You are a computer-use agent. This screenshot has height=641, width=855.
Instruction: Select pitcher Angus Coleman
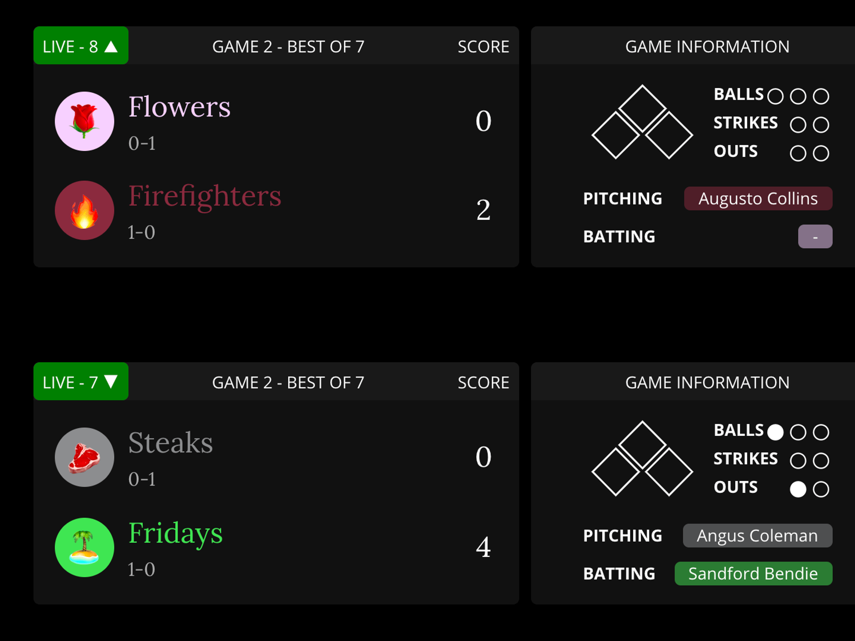tap(757, 535)
